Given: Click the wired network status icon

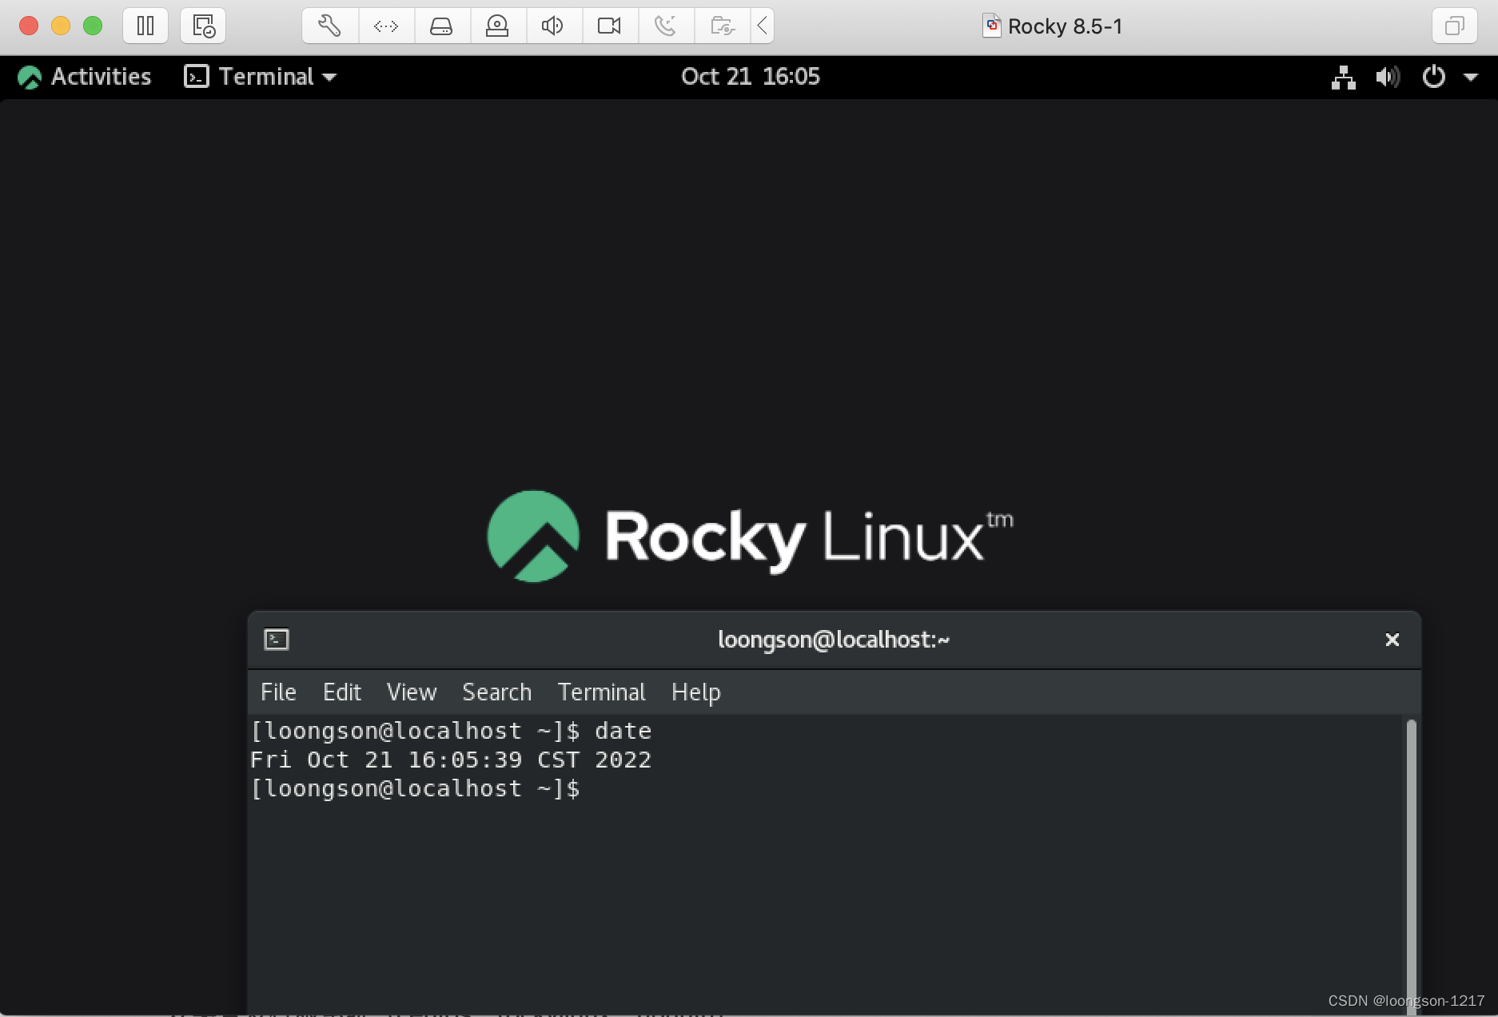Looking at the screenshot, I should [1344, 77].
